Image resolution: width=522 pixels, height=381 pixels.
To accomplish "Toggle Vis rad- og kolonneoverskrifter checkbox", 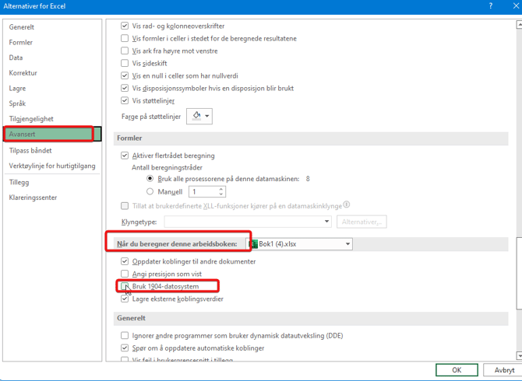I will tap(125, 26).
